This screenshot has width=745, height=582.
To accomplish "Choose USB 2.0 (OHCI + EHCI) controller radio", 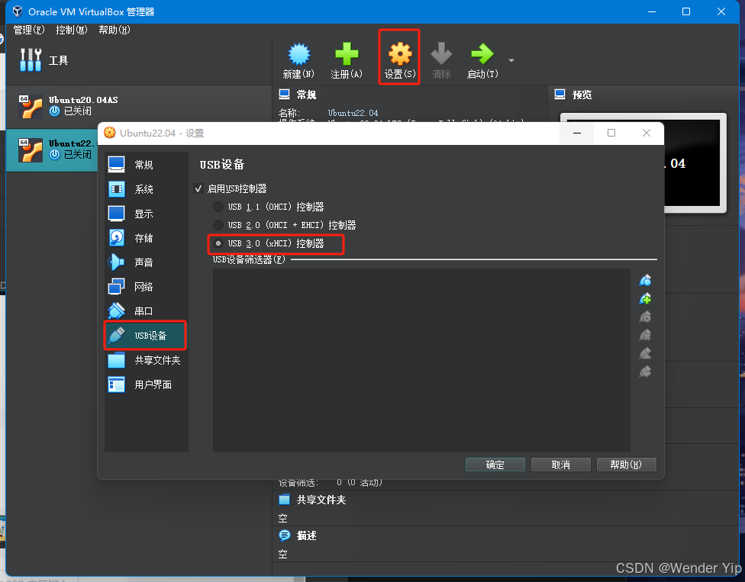I will click(218, 225).
